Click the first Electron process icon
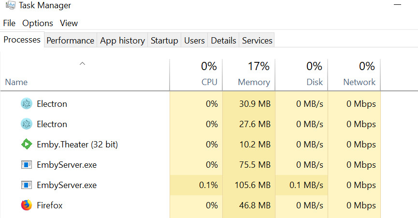This screenshot has width=418, height=218. 26,103
